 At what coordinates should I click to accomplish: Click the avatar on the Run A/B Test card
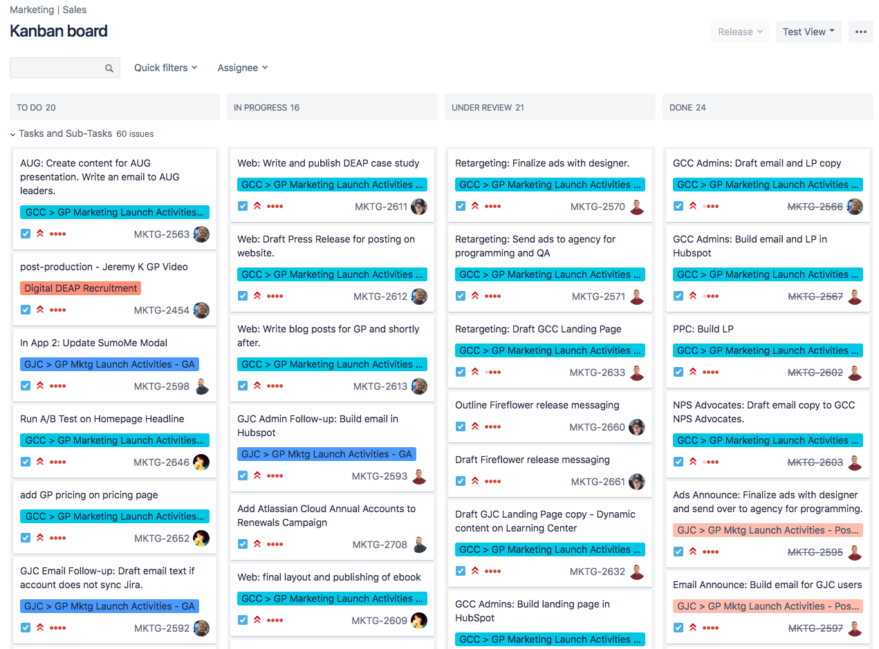point(201,462)
